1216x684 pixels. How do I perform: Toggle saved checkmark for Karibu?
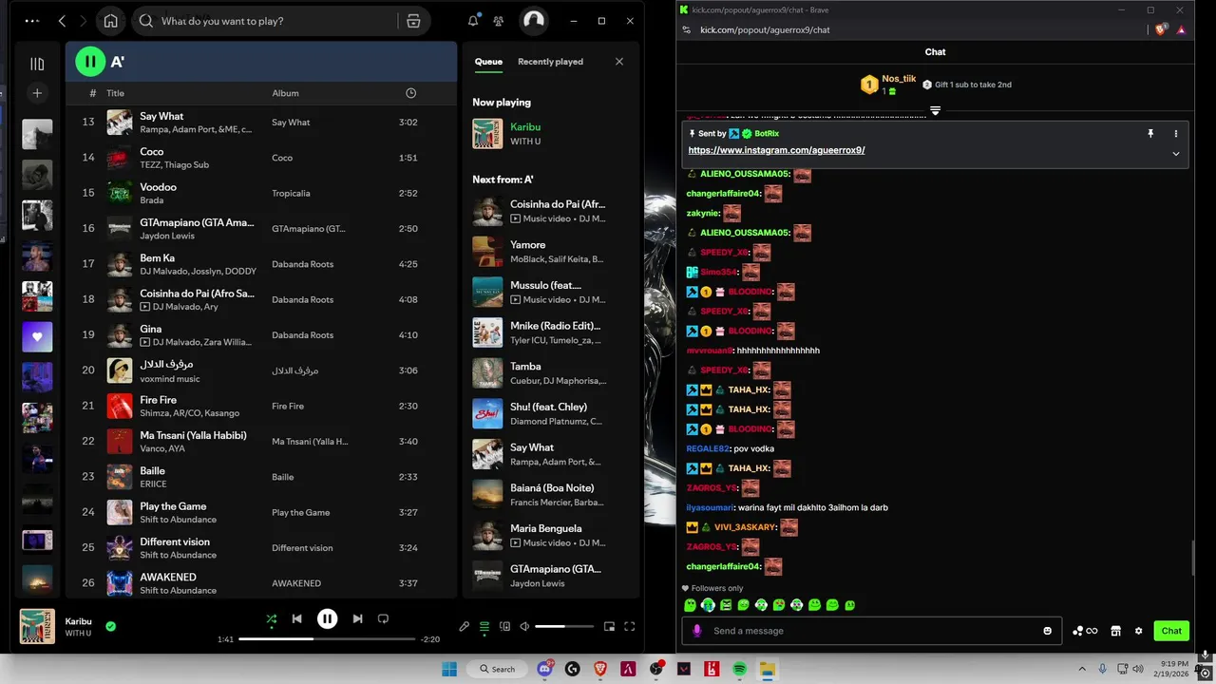pos(110,626)
